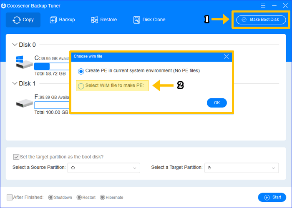
Task: Click the play icon in Start button
Action: (267, 198)
